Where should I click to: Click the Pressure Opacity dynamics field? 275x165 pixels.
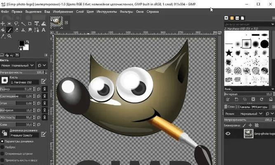point(24,135)
